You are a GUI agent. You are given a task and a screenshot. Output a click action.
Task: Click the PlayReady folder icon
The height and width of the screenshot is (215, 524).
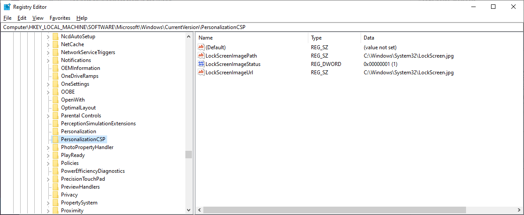point(55,155)
